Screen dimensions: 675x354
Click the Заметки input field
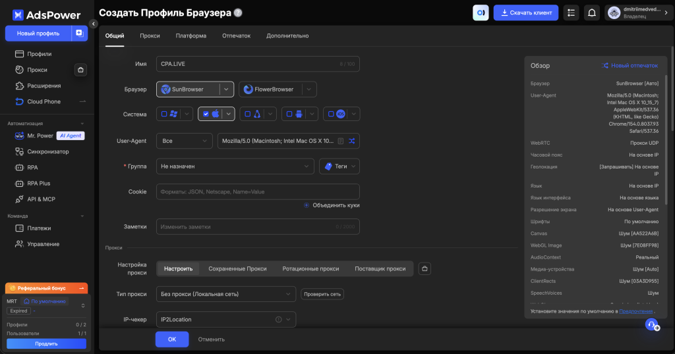258,226
